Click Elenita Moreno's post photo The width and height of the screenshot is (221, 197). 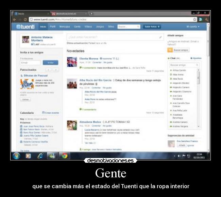pos(72,62)
